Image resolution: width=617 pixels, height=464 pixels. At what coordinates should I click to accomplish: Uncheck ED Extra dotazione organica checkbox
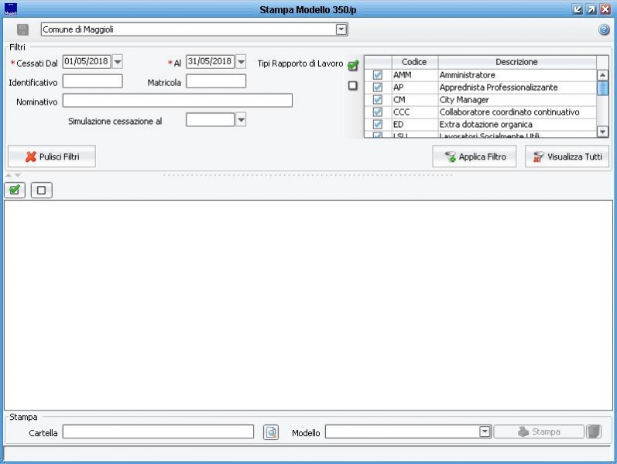click(x=377, y=125)
